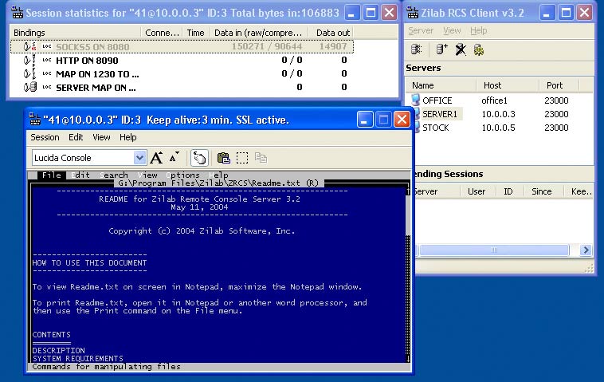Click the Data out column header
The width and height of the screenshot is (604, 382).
point(331,33)
